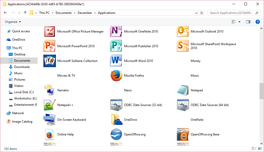The width and height of the screenshot is (264, 152).
Task: Navigate to Documents in address bar
Action: [64, 13]
